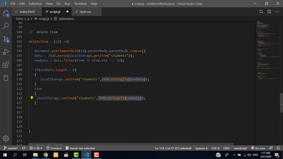Open File Explorer from taskbar

click(x=35, y=155)
